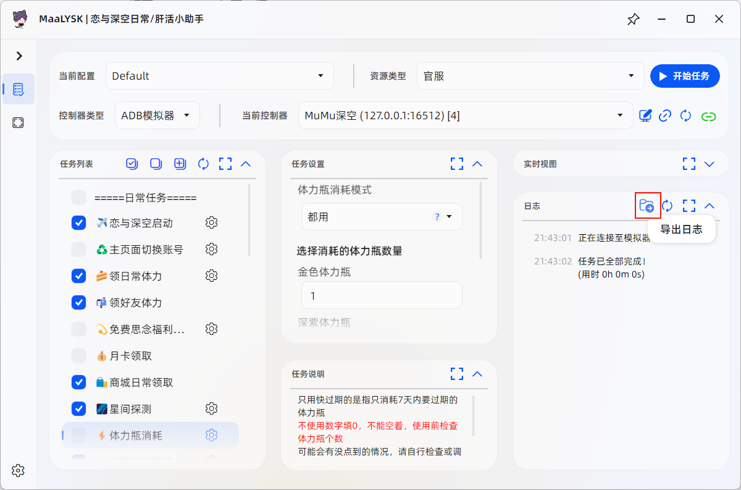Open app settings gear at bottom left
Image resolution: width=741 pixels, height=490 pixels.
(18, 470)
